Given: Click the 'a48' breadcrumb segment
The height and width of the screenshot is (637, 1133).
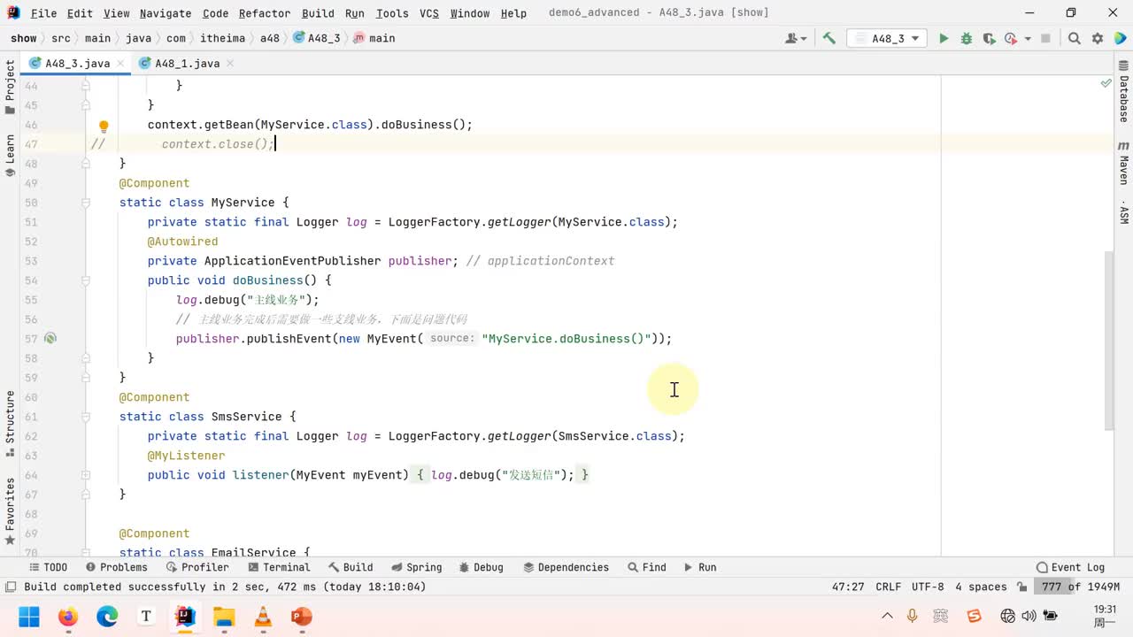Looking at the screenshot, I should [270, 38].
